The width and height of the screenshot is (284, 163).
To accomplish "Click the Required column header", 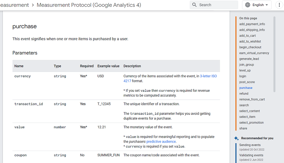I will (x=87, y=66).
